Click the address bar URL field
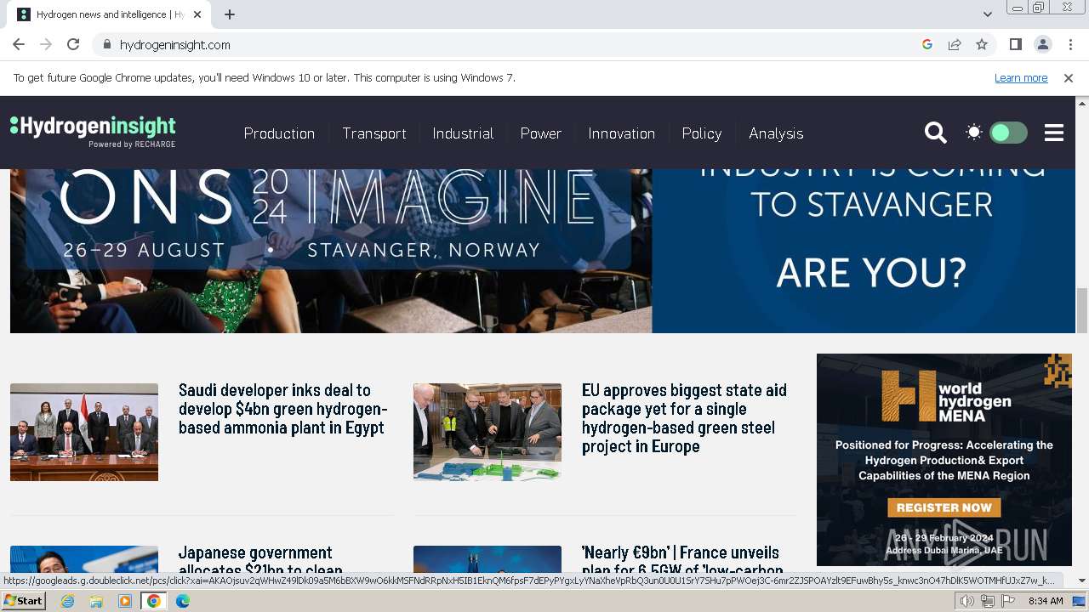The height and width of the screenshot is (612, 1089). [510, 44]
